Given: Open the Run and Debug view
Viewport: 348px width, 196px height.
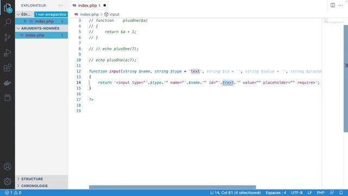Looking at the screenshot, I should [8, 53].
